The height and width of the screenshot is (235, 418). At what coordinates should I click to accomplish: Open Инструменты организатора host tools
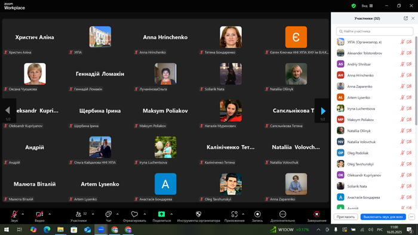click(x=199, y=216)
